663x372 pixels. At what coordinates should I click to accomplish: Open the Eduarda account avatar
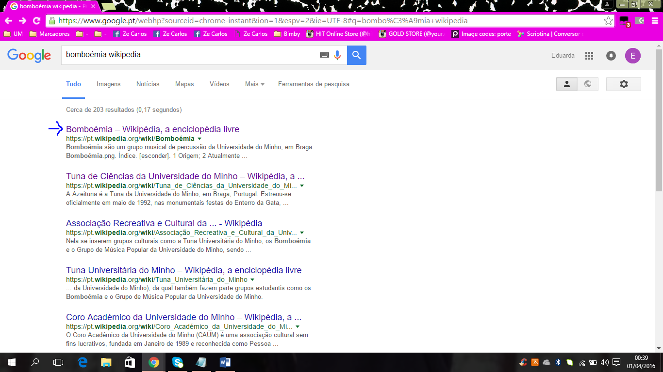tap(632, 56)
